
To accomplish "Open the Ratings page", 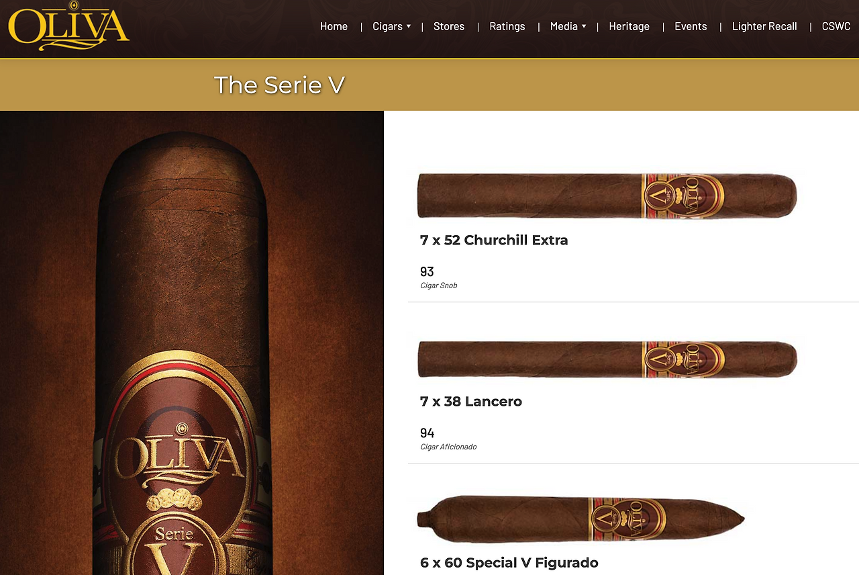I will click(x=507, y=26).
